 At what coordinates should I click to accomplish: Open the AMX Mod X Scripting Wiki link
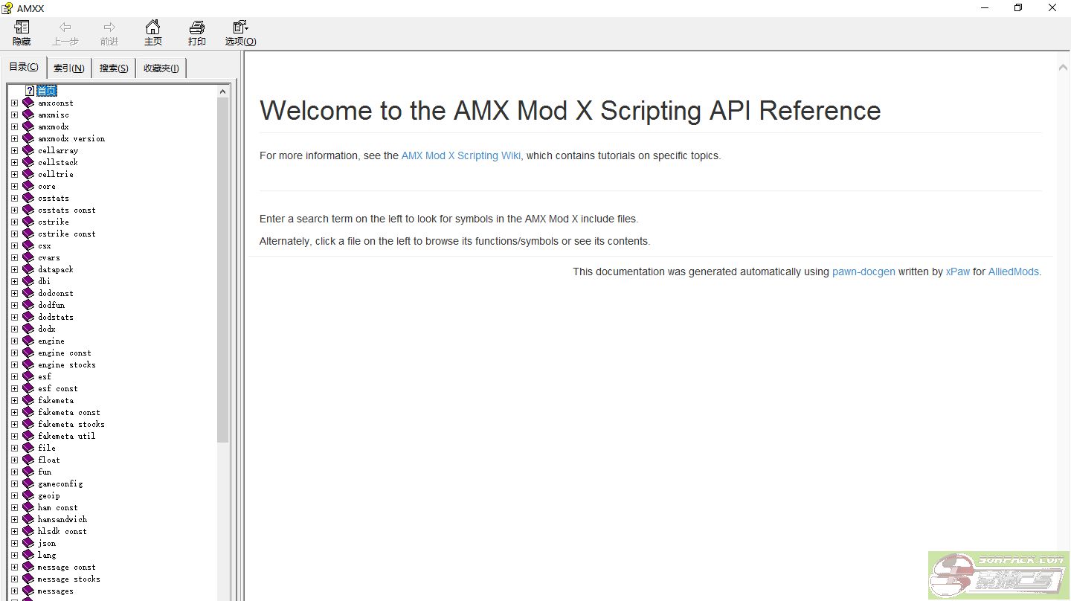[460, 155]
